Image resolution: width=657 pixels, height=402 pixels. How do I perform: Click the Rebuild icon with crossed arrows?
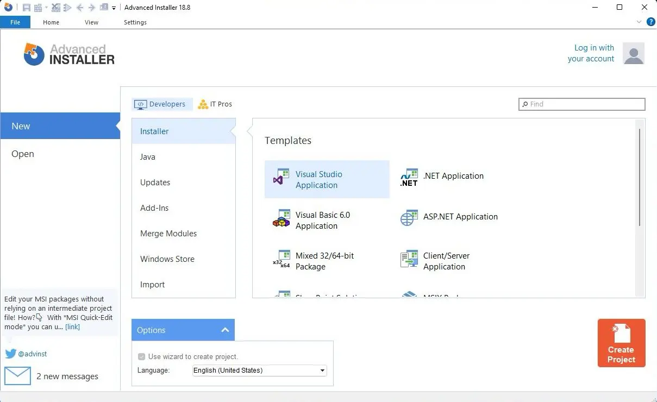coord(56,8)
